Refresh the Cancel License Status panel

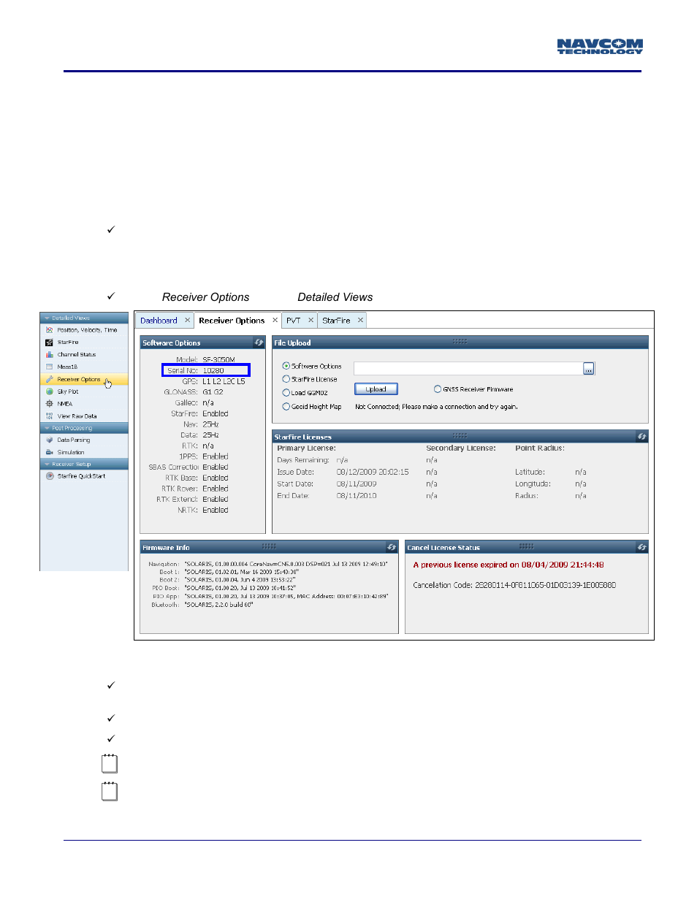point(641,547)
